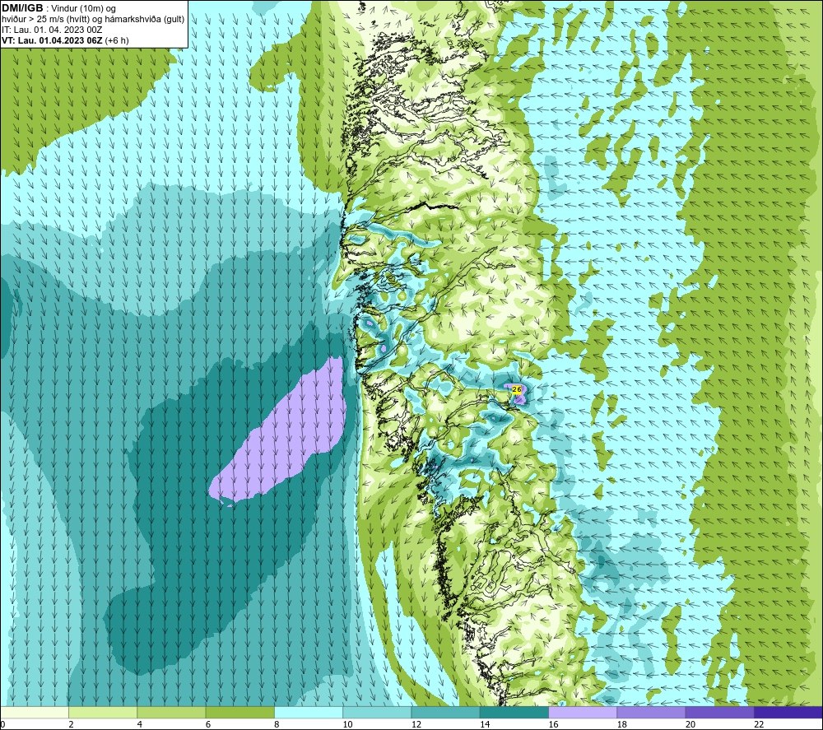Click the "Vindur (10m) og" legend text
This screenshot has height=730, width=823.
pyautogui.click(x=83, y=9)
